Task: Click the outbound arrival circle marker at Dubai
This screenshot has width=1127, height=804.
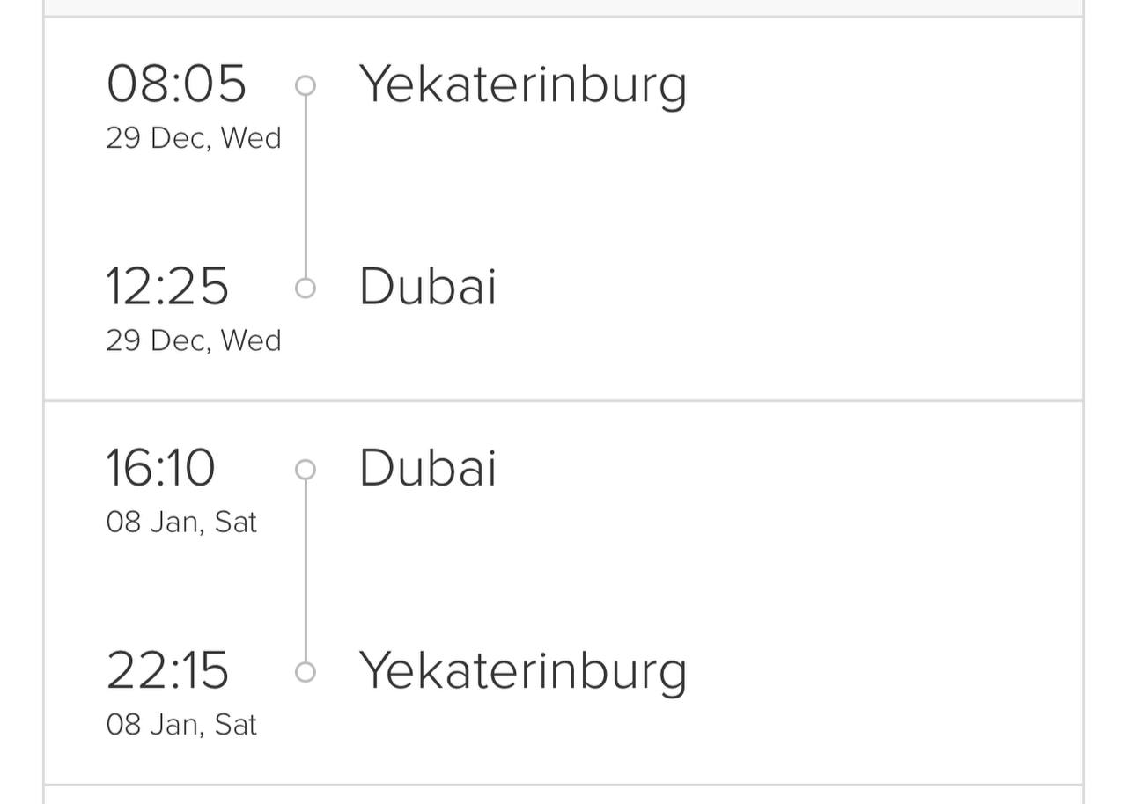Action: click(x=306, y=288)
